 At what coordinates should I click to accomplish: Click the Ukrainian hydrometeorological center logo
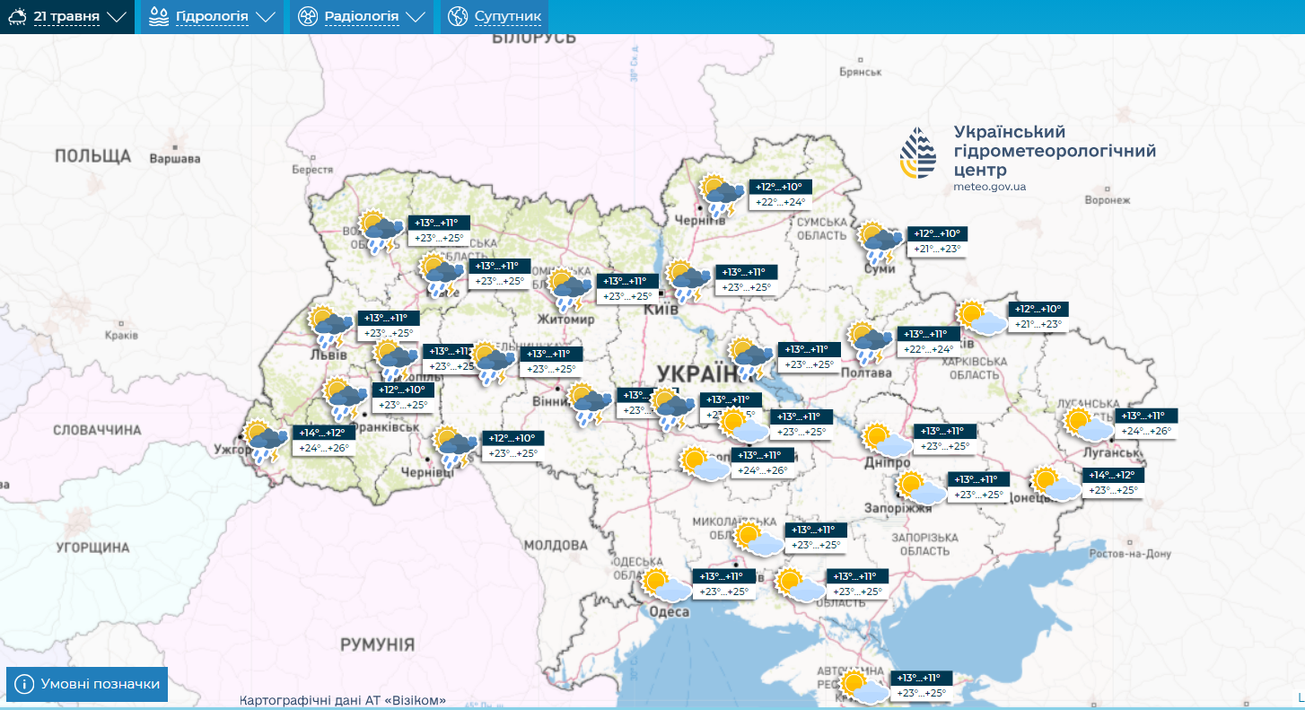[x=917, y=151]
